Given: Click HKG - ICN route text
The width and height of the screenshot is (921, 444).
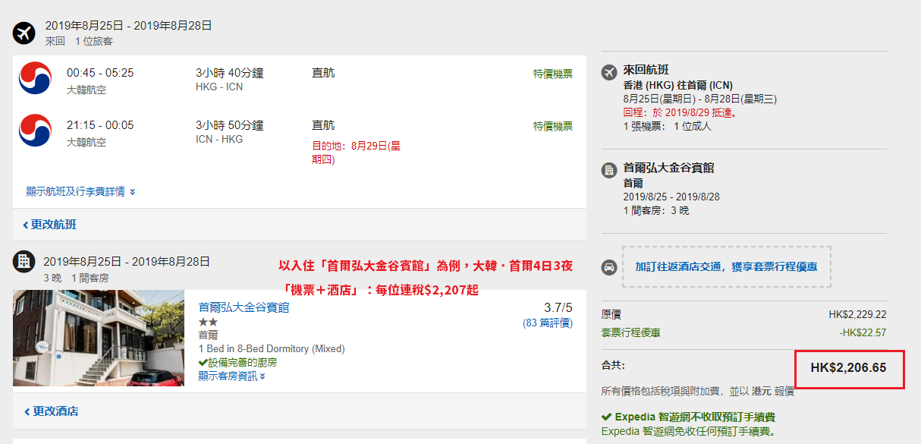Looking at the screenshot, I should pyautogui.click(x=219, y=87).
